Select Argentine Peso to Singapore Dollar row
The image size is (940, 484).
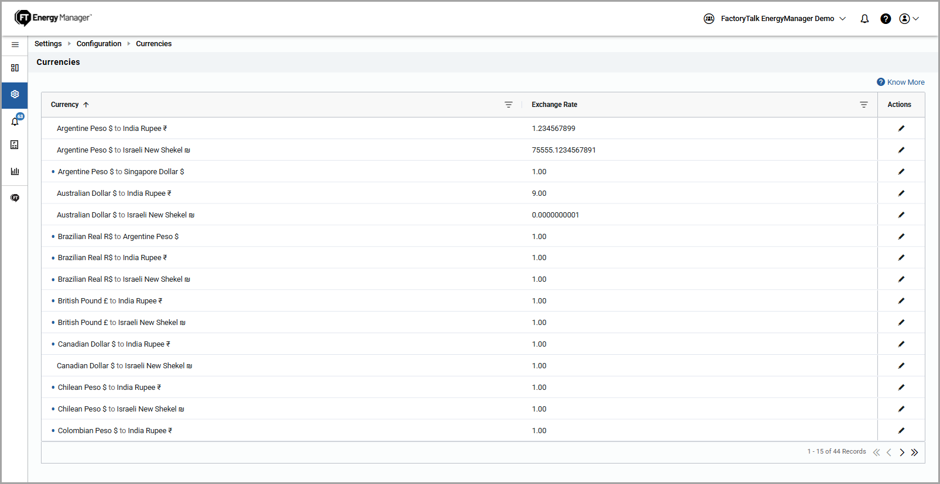tap(483, 172)
